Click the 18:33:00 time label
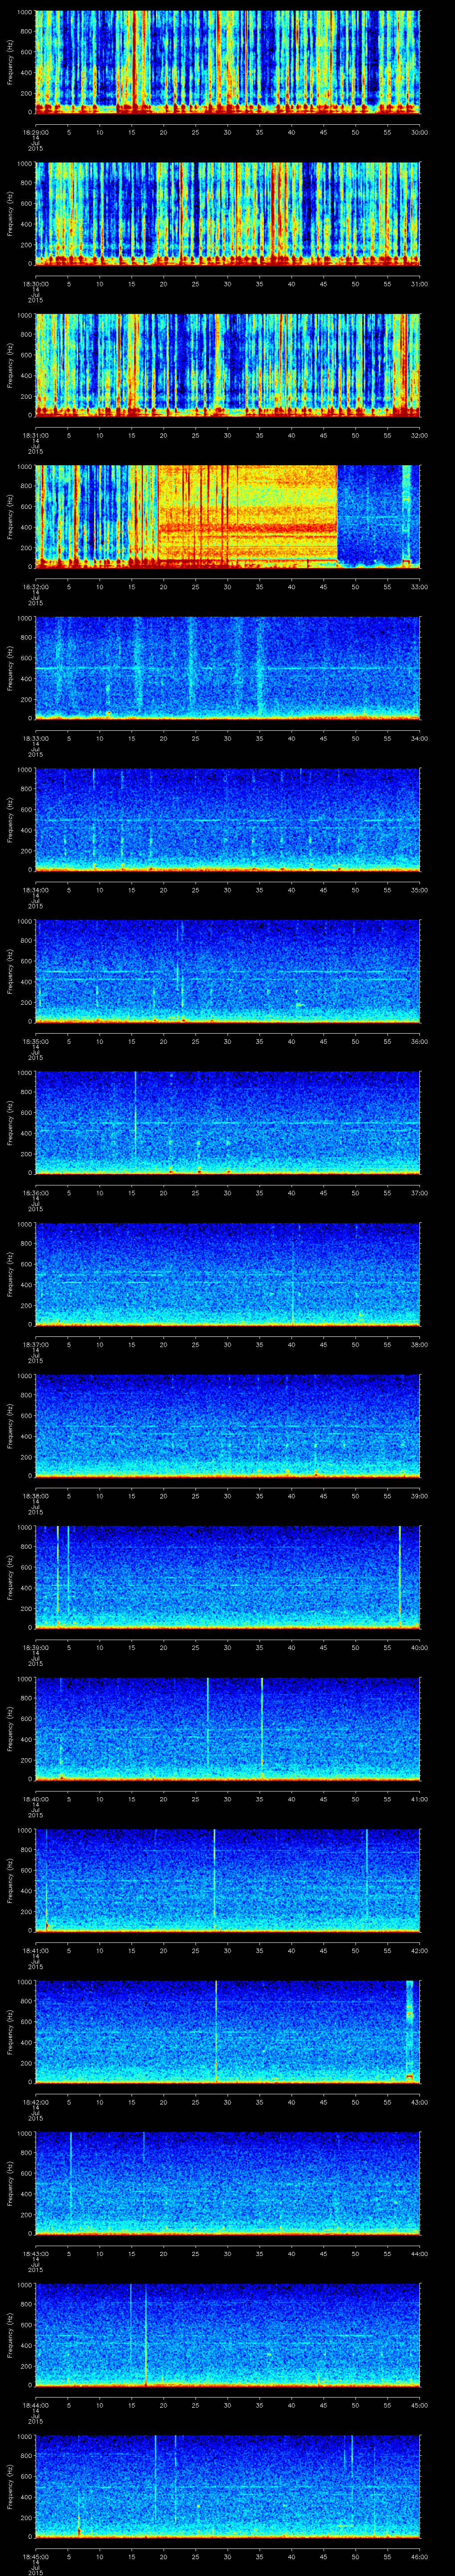 click(36, 738)
